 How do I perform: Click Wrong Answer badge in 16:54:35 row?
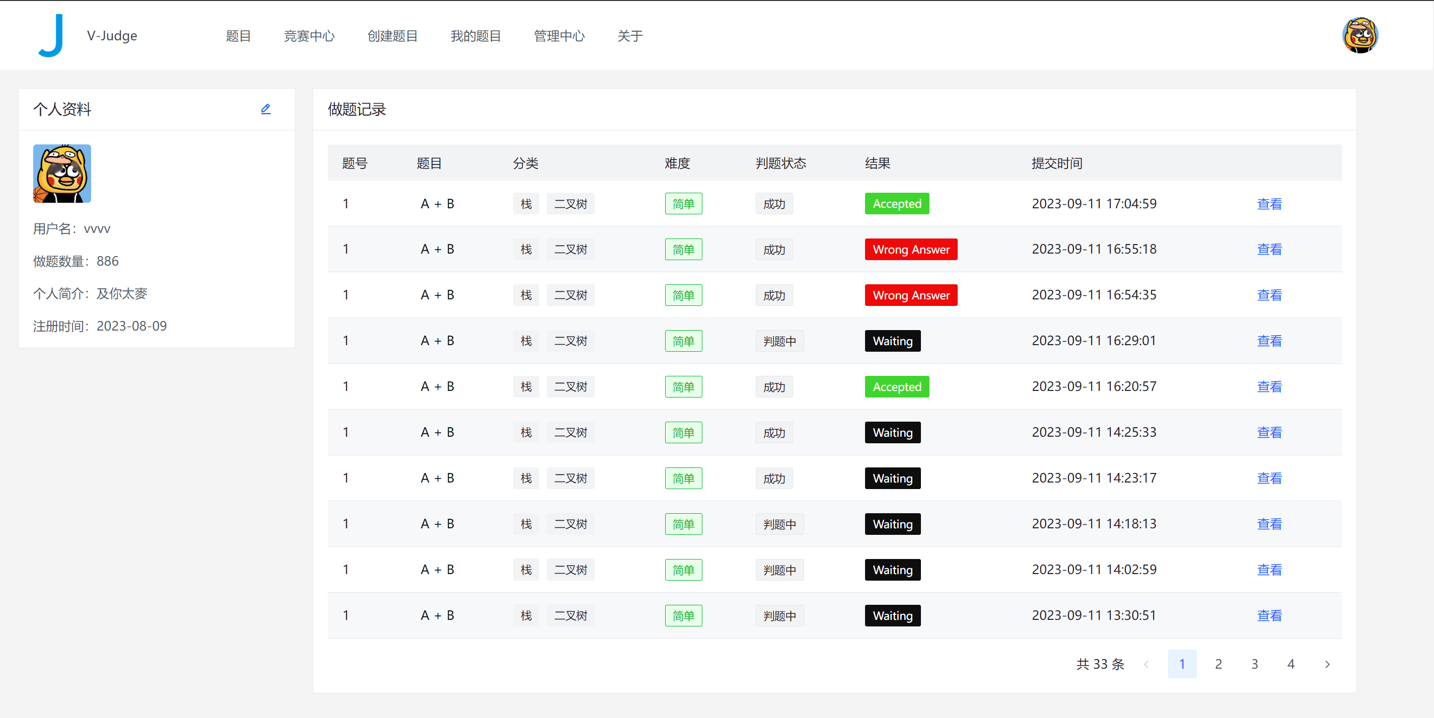[x=911, y=295]
